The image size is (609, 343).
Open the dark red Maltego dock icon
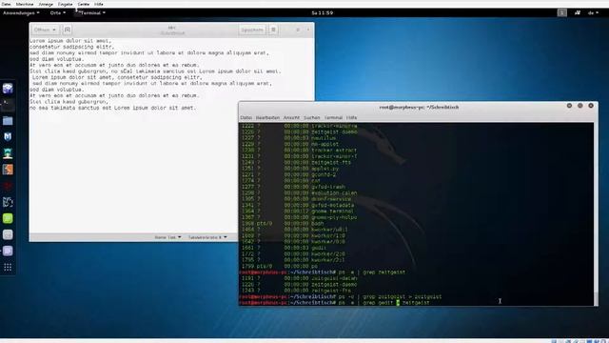(x=8, y=186)
